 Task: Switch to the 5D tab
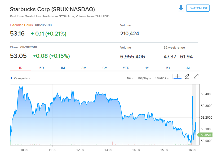[42, 68]
